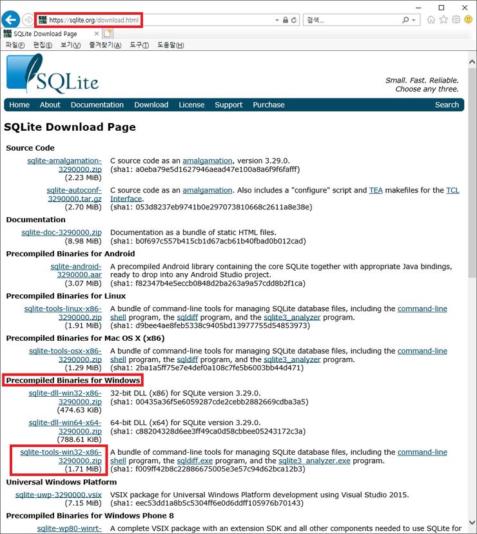This screenshot has width=477, height=534.
Task: Click the smiley feedback icon
Action: (x=468, y=20)
